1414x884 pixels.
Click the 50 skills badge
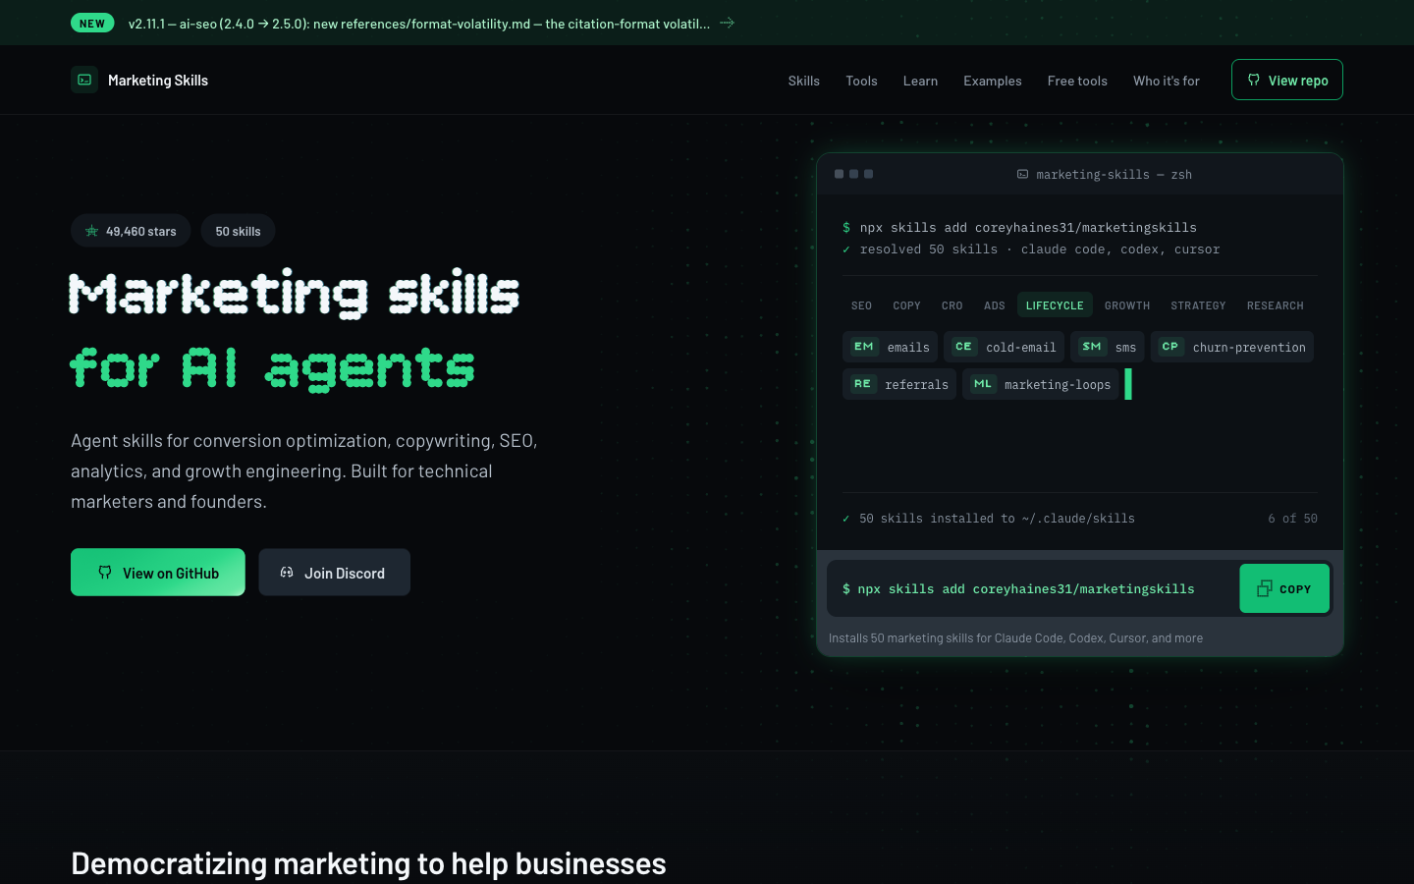(238, 231)
